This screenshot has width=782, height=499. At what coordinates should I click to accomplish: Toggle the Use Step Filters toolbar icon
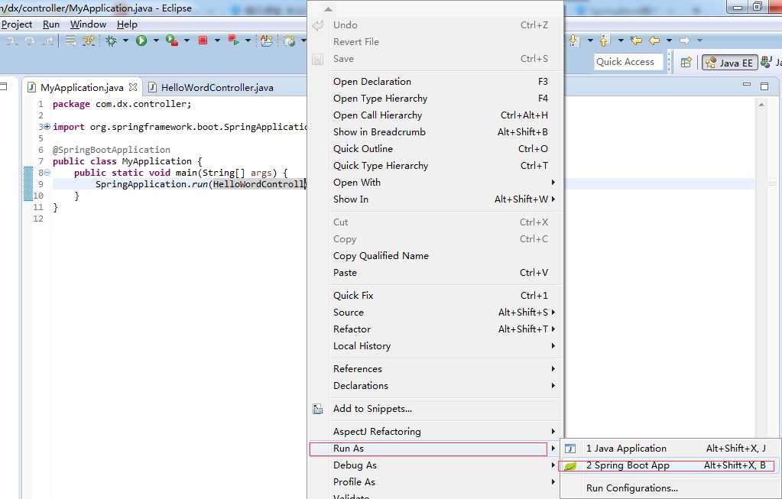[x=89, y=41]
